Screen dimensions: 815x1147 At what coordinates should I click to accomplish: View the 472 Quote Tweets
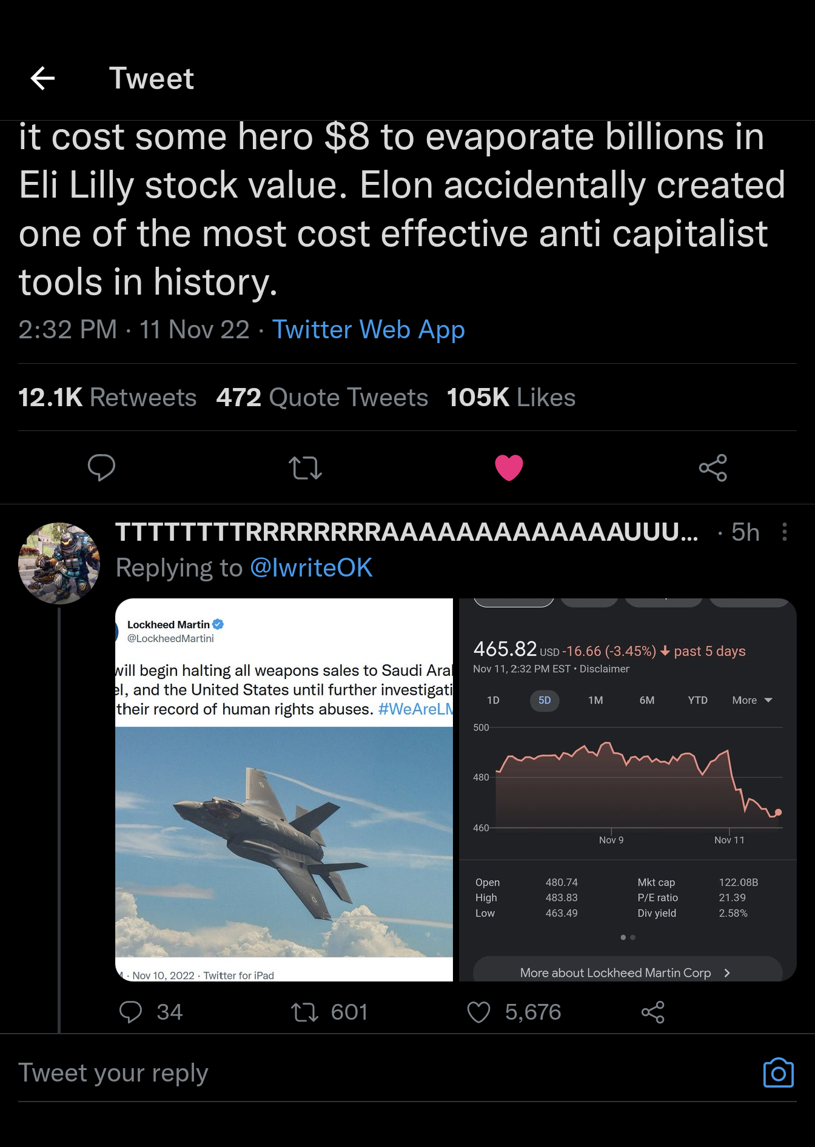[x=322, y=398]
